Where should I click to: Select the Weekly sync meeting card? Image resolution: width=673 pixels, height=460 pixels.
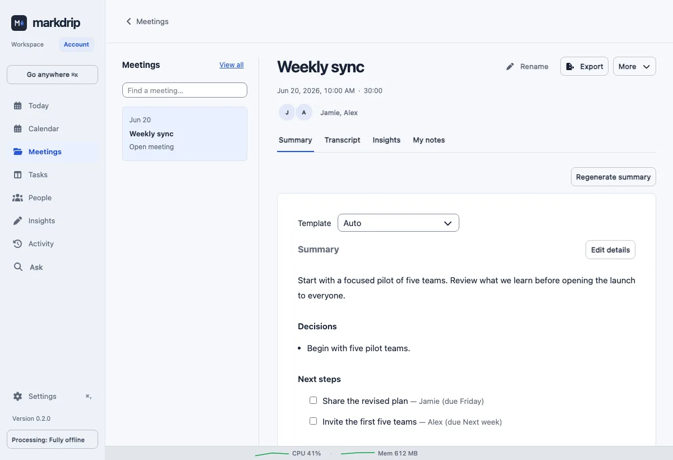[185, 134]
